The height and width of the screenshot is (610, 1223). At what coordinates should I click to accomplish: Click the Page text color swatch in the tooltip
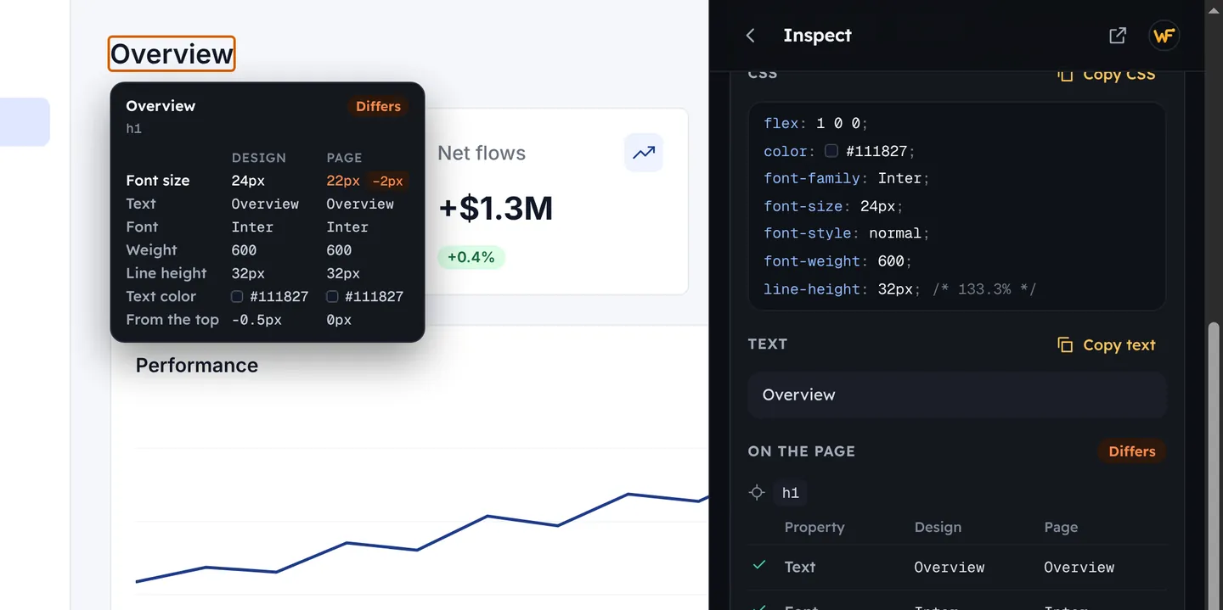pyautogui.click(x=332, y=296)
